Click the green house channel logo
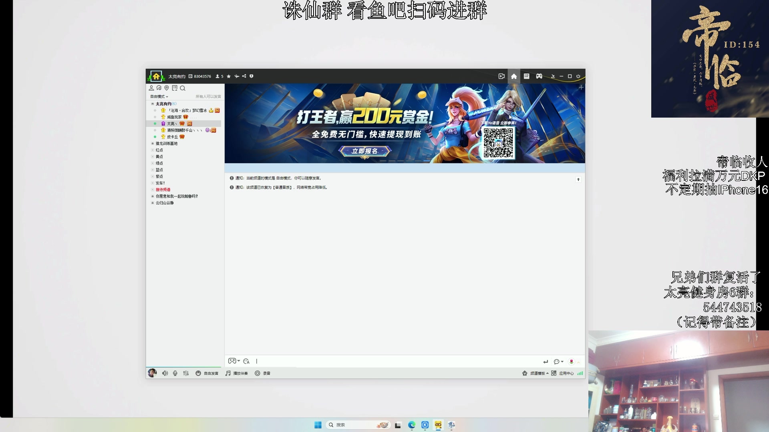The height and width of the screenshot is (432, 769). 156,76
